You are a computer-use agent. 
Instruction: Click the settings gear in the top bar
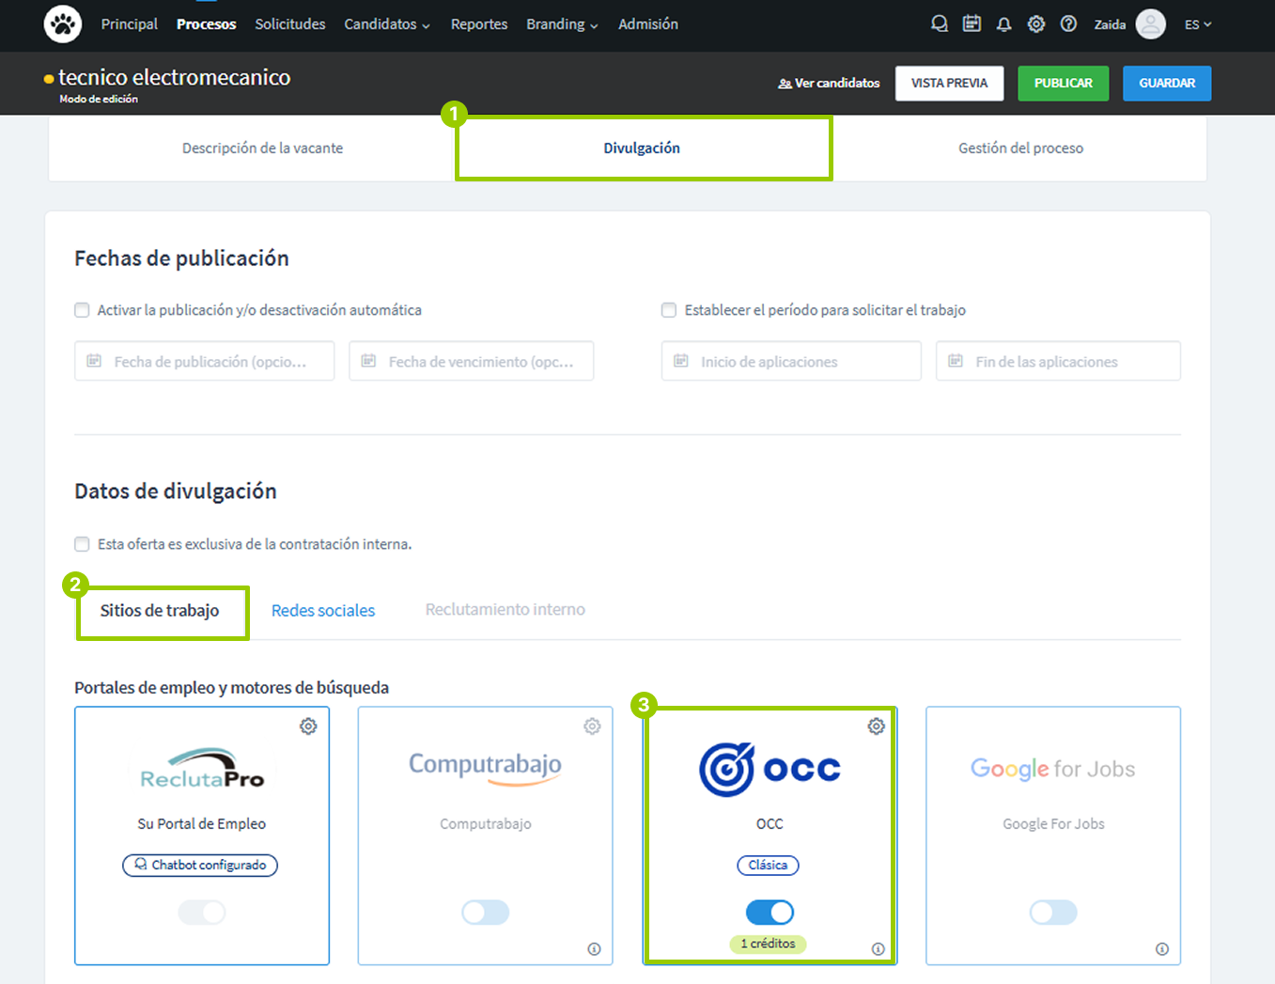pos(1035,23)
